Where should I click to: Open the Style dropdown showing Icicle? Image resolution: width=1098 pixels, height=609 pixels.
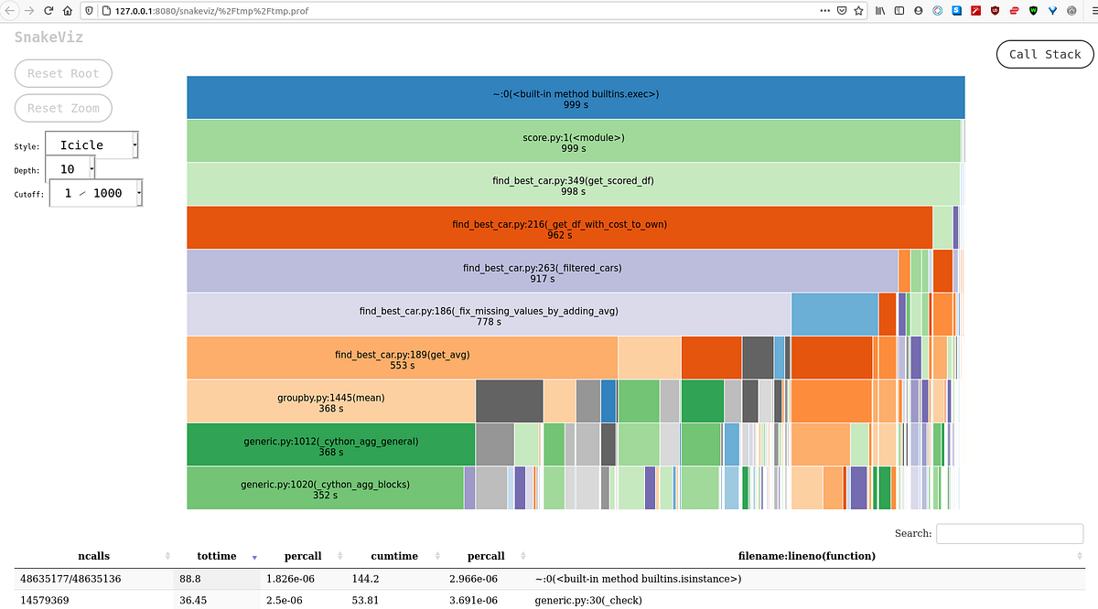tap(91, 144)
